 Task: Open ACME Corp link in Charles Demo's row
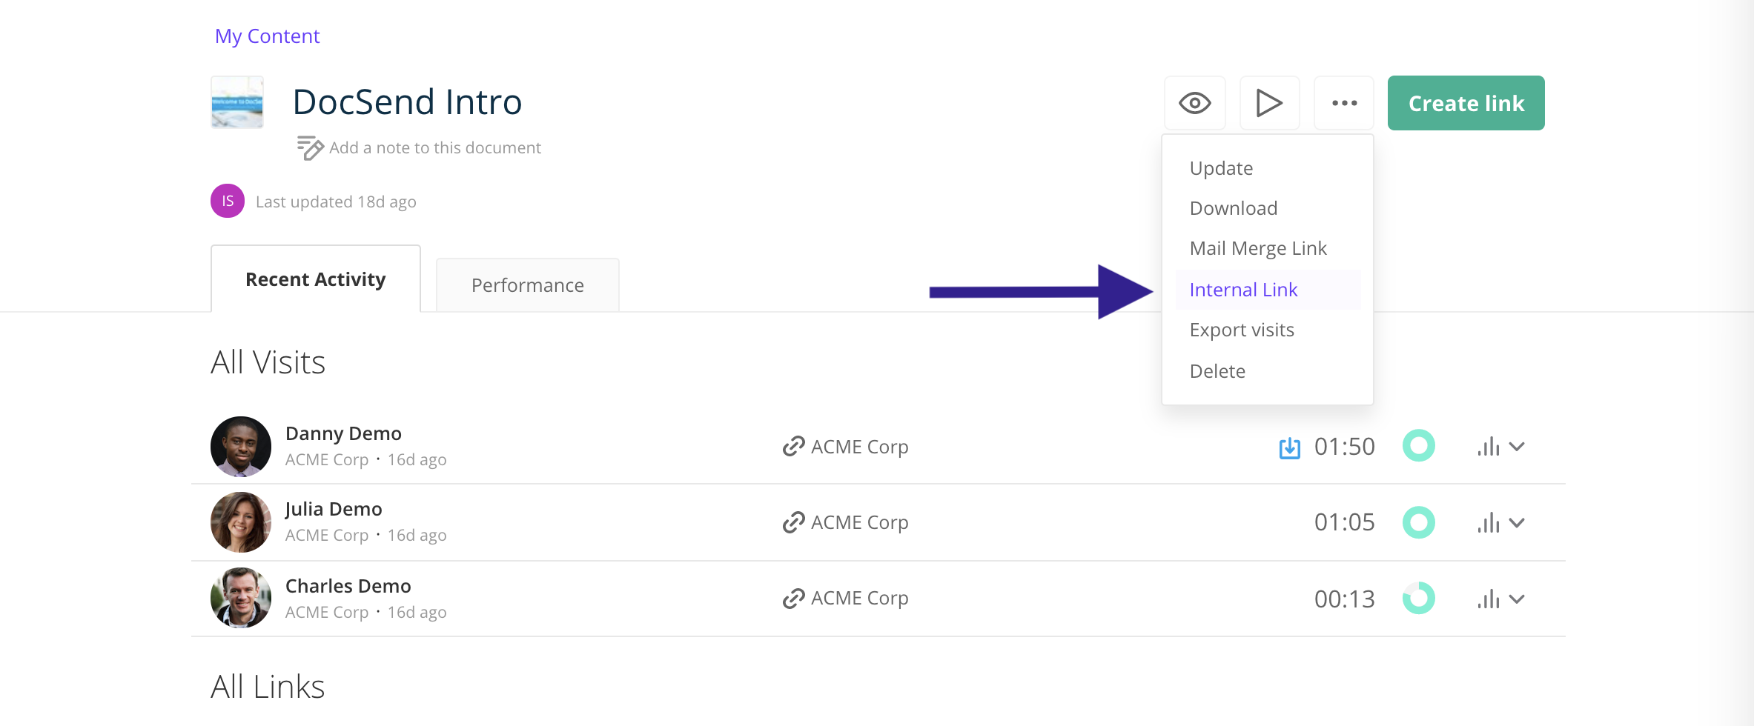coord(859,598)
